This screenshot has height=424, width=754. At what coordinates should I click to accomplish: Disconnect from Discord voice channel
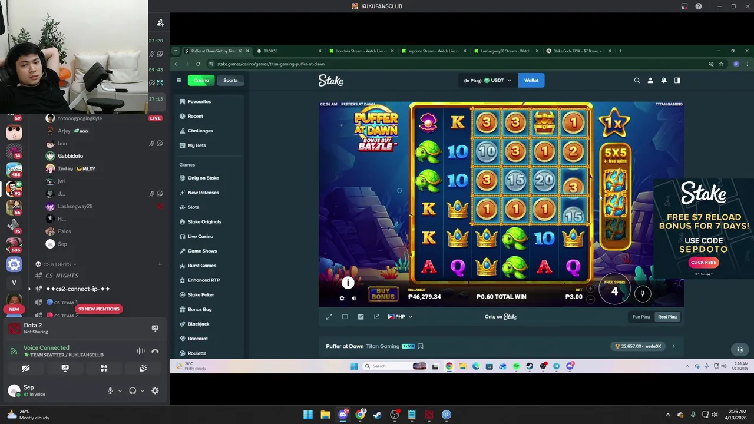pyautogui.click(x=155, y=351)
